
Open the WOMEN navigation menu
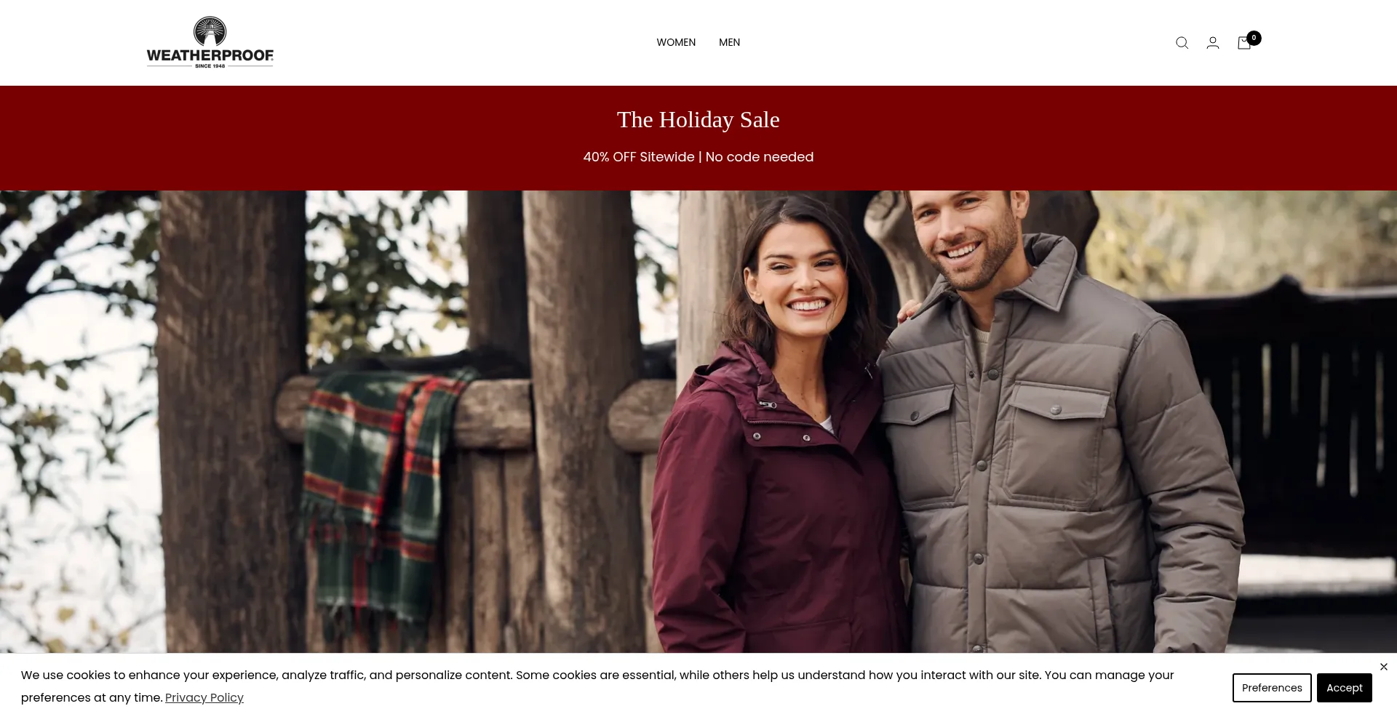coord(676,42)
